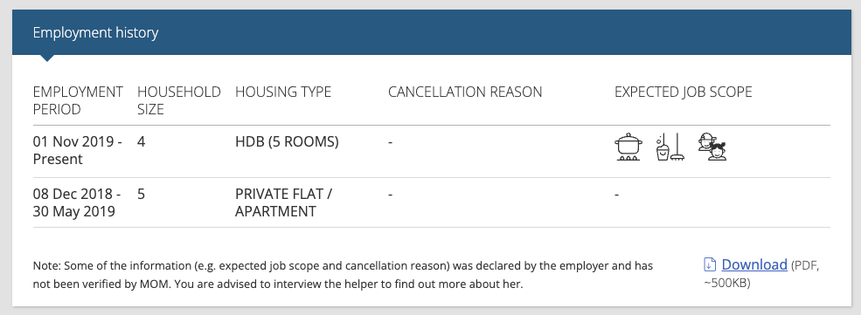
Task: Open the Download PDF link
Action: [754, 264]
